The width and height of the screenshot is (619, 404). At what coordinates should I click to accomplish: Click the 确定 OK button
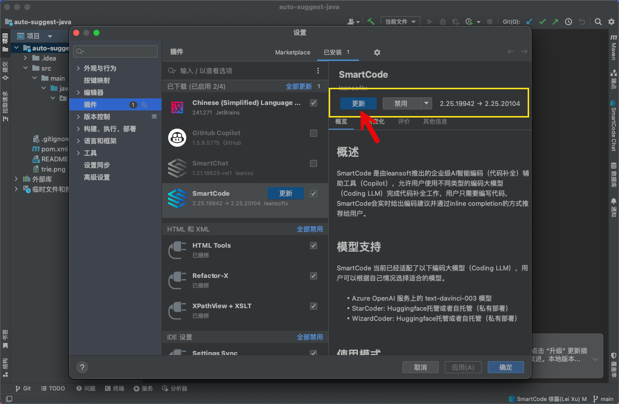(x=506, y=367)
